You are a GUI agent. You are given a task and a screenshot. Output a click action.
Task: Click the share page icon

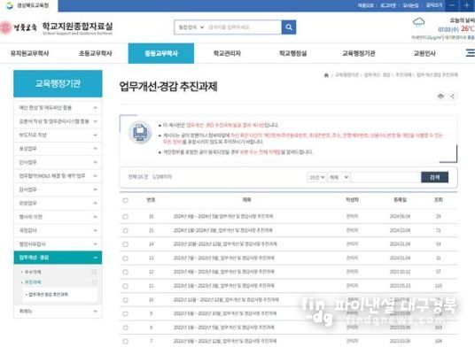[x=453, y=96]
